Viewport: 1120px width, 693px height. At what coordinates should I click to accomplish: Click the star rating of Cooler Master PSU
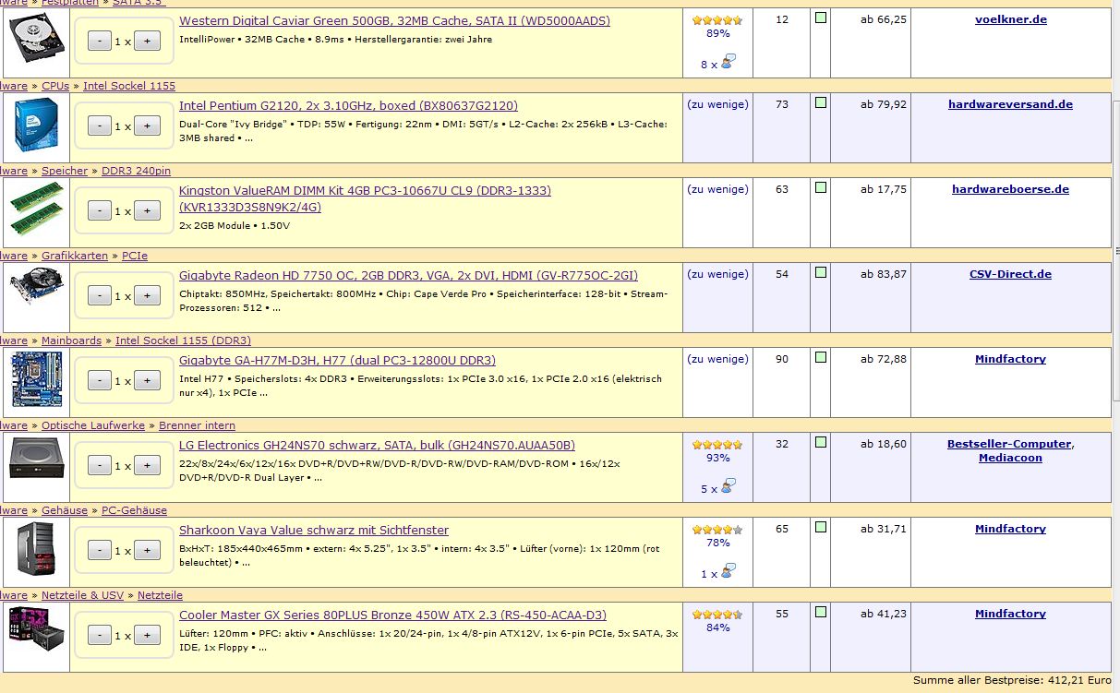[717, 614]
